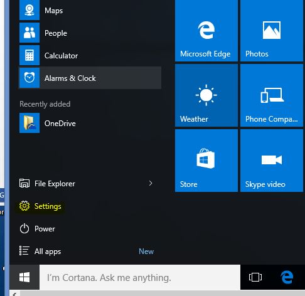Image resolution: width=305 pixels, height=296 pixels.
Task: Click the Microsoft Edge tile
Action: (x=206, y=31)
